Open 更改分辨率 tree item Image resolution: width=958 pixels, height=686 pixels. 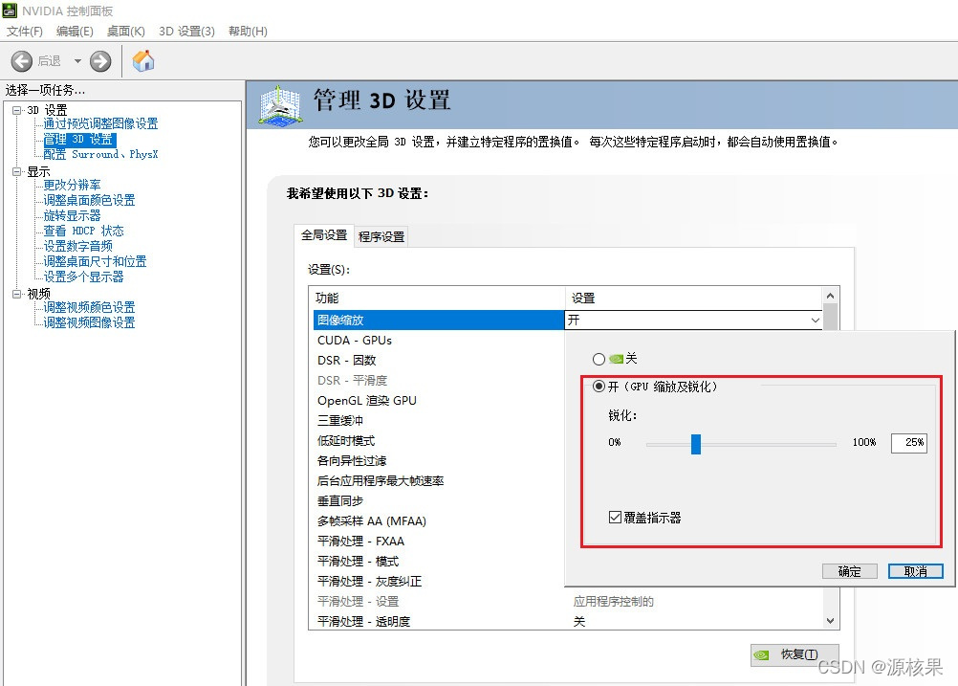[x=72, y=185]
